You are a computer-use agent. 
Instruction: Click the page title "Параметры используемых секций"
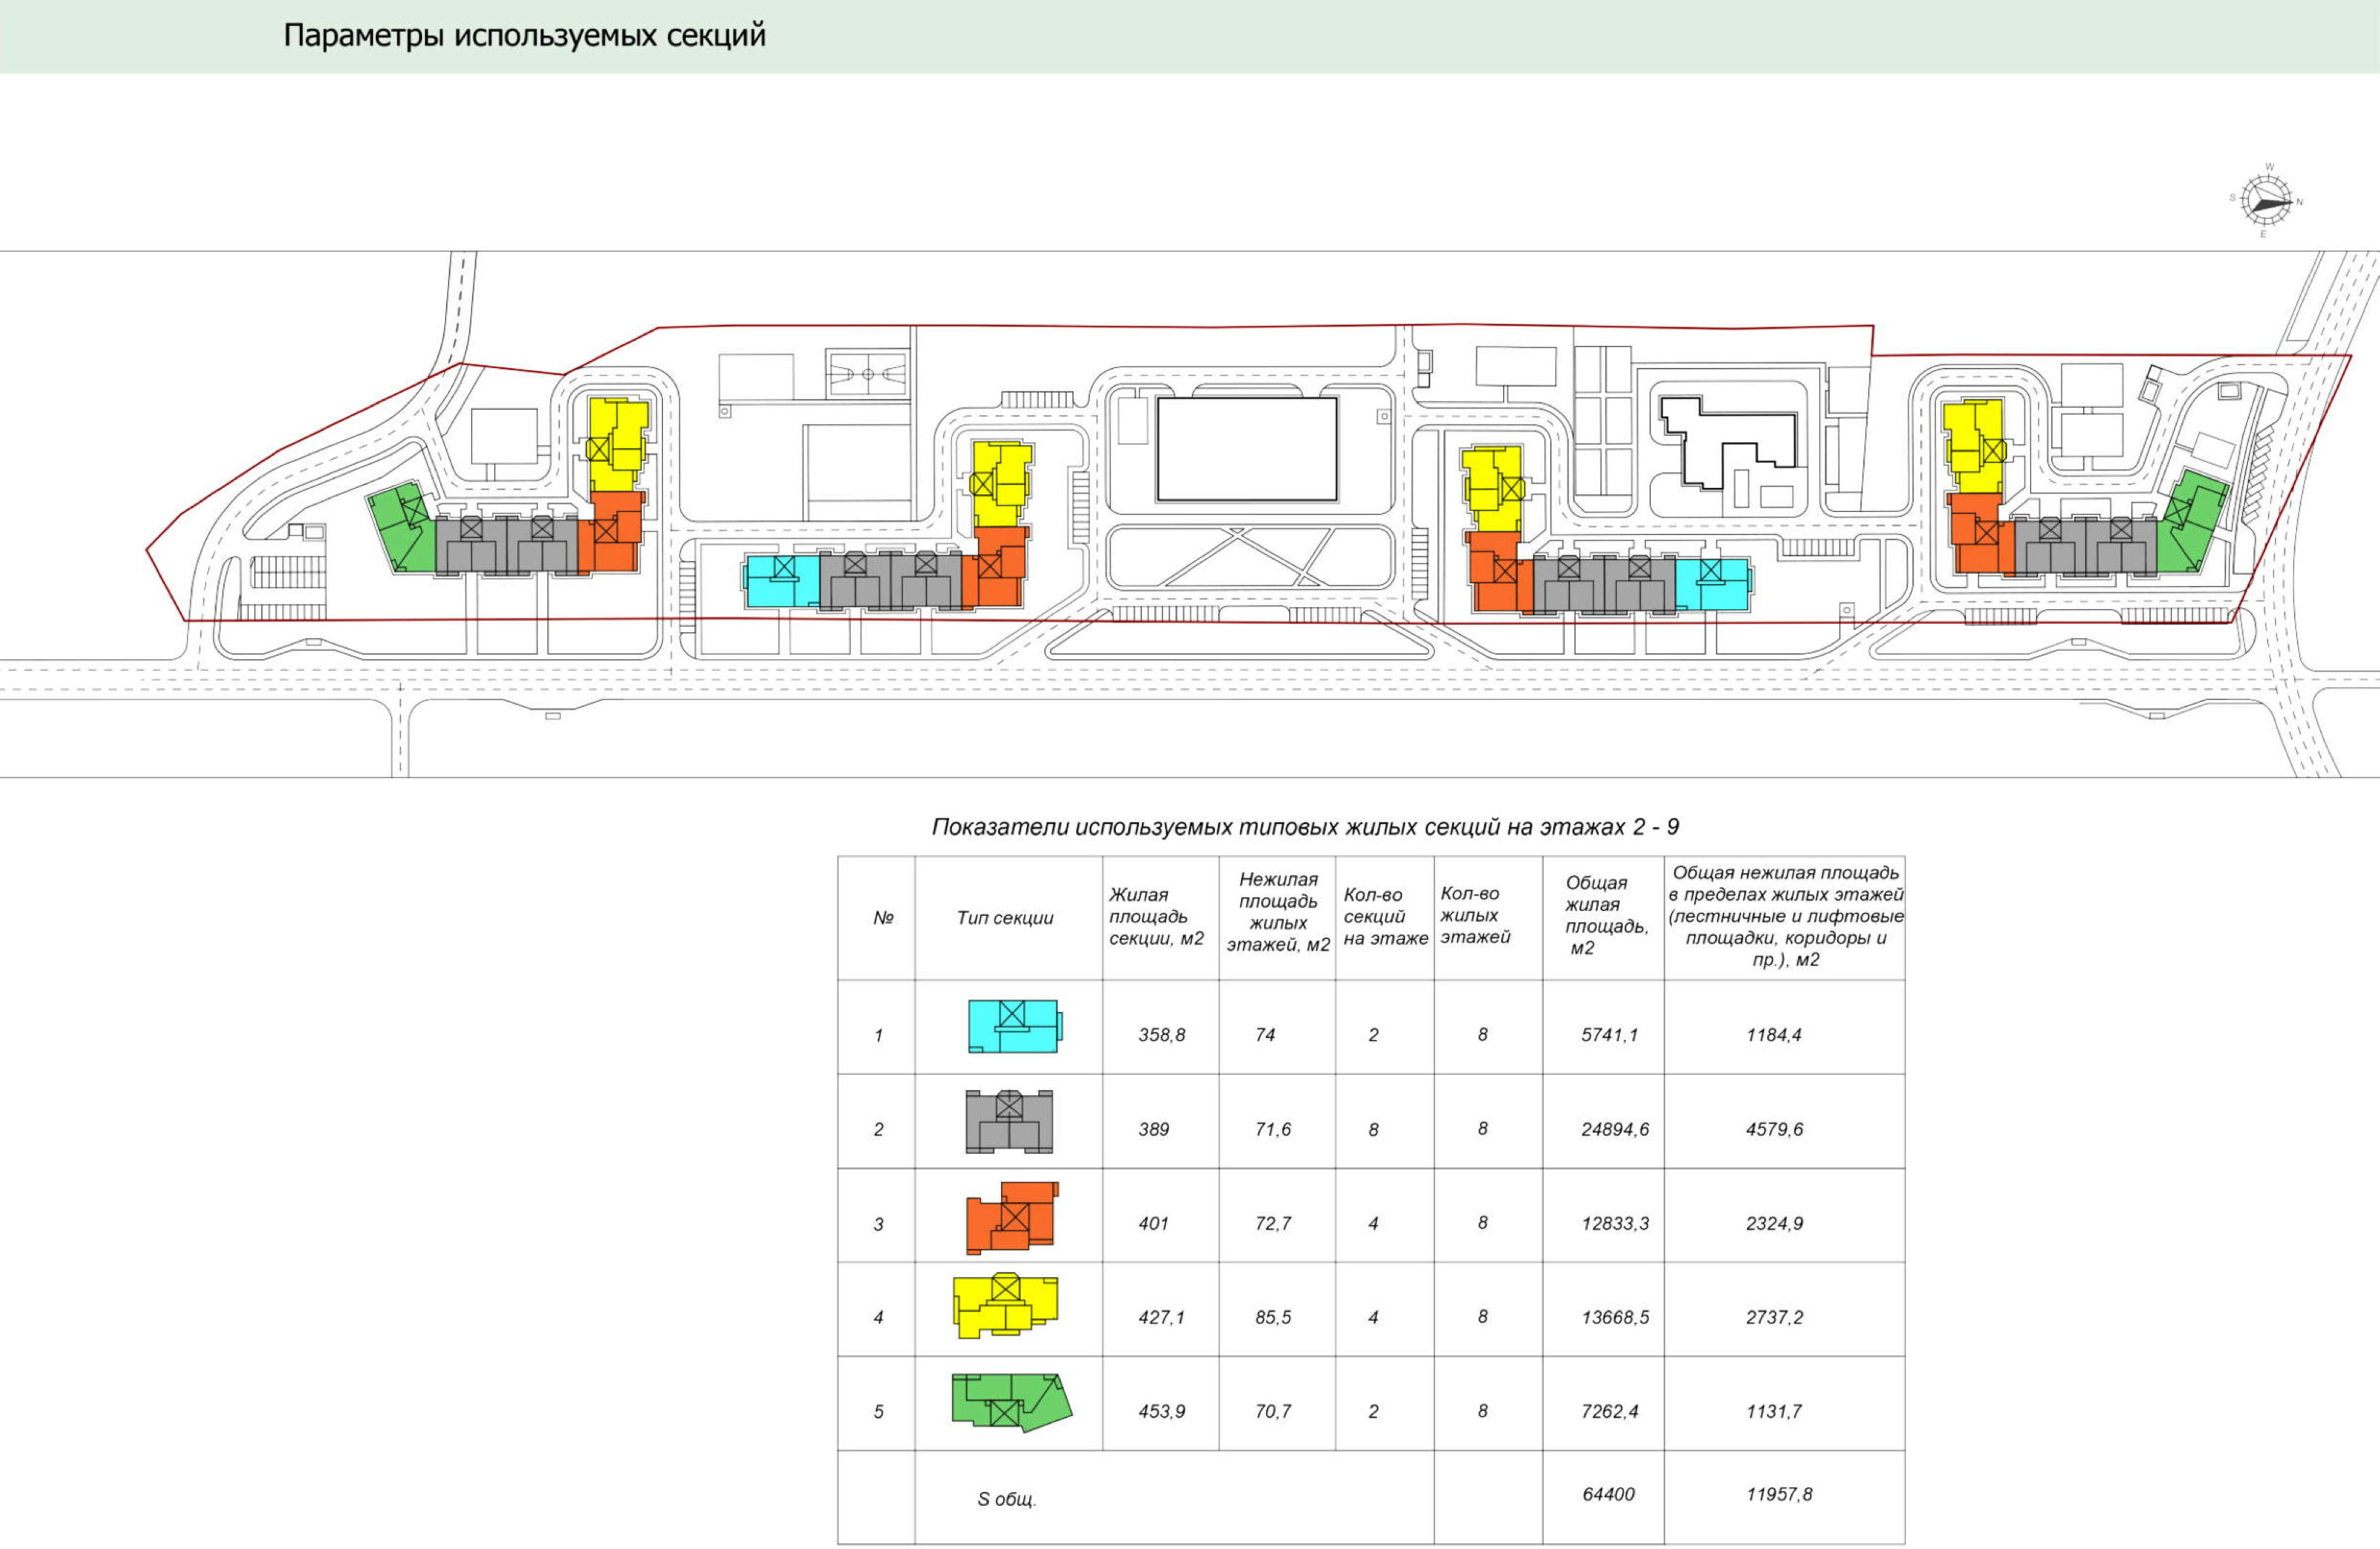(x=524, y=35)
